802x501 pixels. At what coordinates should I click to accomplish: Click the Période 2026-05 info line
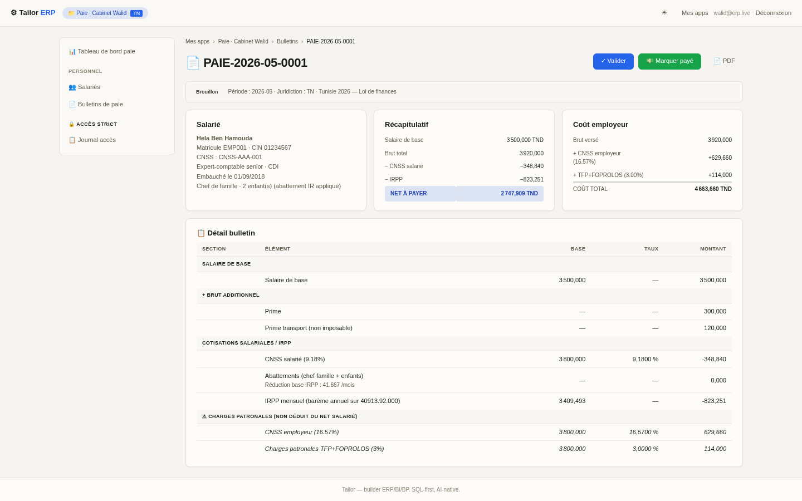(312, 92)
